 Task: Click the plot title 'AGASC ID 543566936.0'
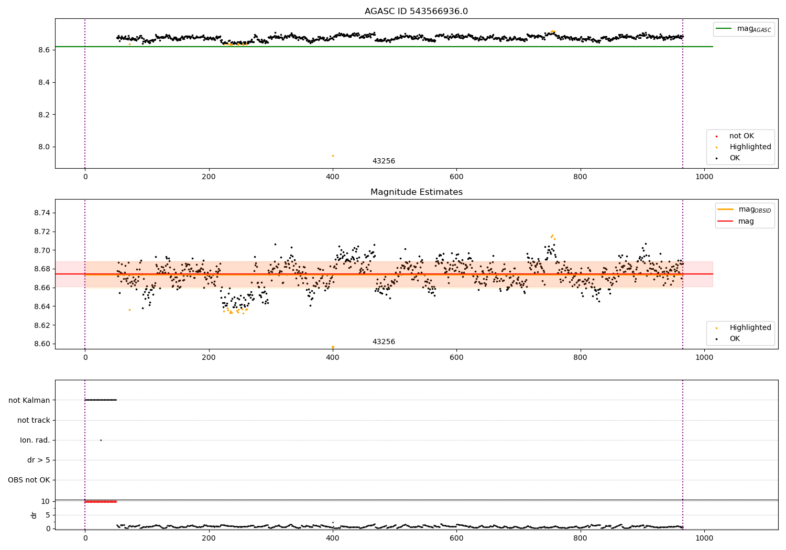416,12
